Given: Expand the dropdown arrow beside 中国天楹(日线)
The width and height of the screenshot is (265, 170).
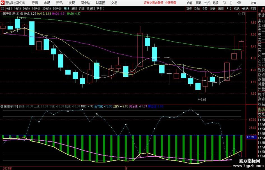Looking at the screenshot, I should pyautogui.click(x=22, y=14).
